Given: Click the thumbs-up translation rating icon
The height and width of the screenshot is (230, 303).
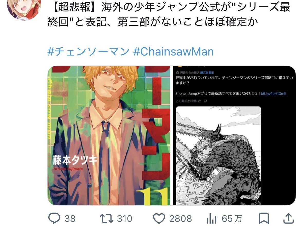Looking at the screenshot, I should [x=200, y=101].
